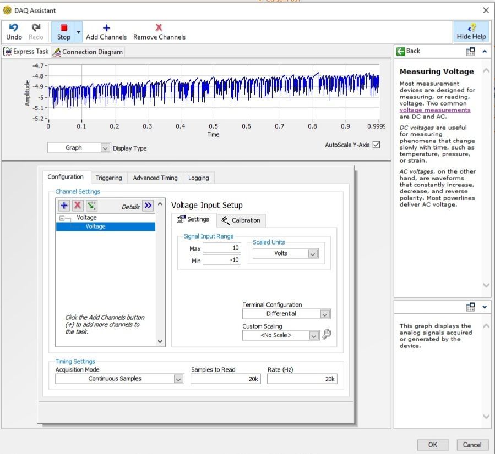Click the voltage measurements help link
Image resolution: width=495 pixels, height=454 pixels.
434,110
